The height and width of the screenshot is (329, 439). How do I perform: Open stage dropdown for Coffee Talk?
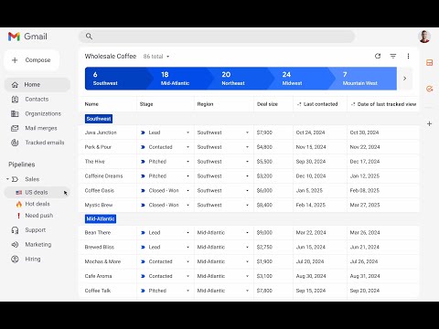tap(187, 291)
